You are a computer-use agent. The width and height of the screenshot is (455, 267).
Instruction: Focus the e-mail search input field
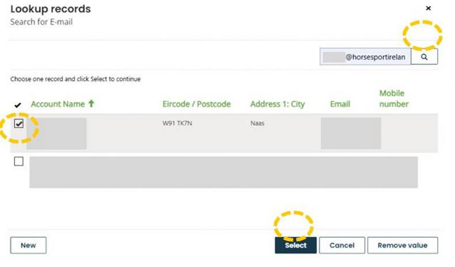coord(365,57)
